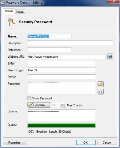Click the Confirm password box

click(x=62, y=115)
